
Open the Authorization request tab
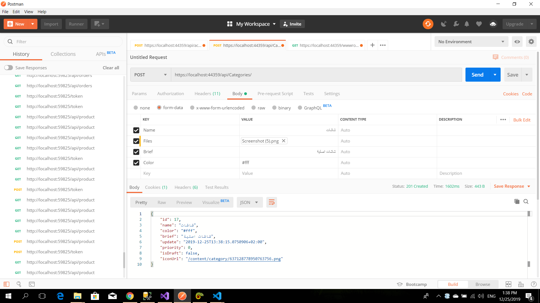point(170,93)
